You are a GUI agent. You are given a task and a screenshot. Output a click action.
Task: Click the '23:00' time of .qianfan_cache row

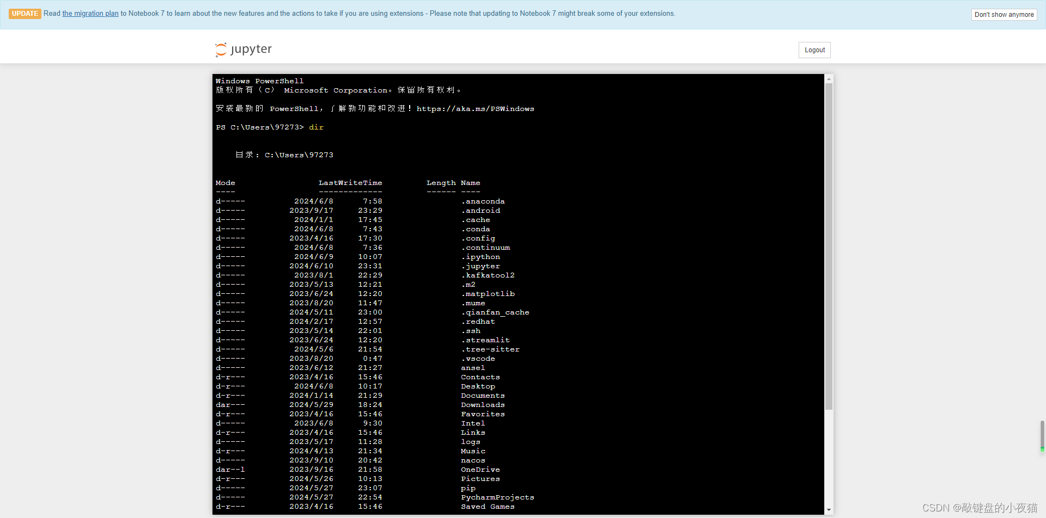click(x=370, y=312)
